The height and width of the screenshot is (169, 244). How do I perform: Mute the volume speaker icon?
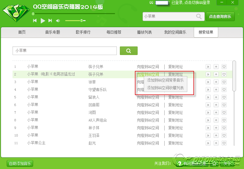(x=58, y=21)
